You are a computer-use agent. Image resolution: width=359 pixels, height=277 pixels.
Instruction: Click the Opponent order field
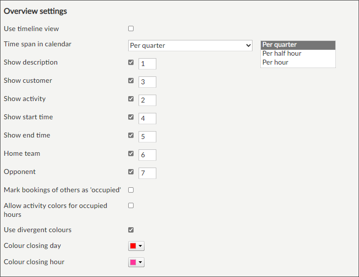pos(147,173)
